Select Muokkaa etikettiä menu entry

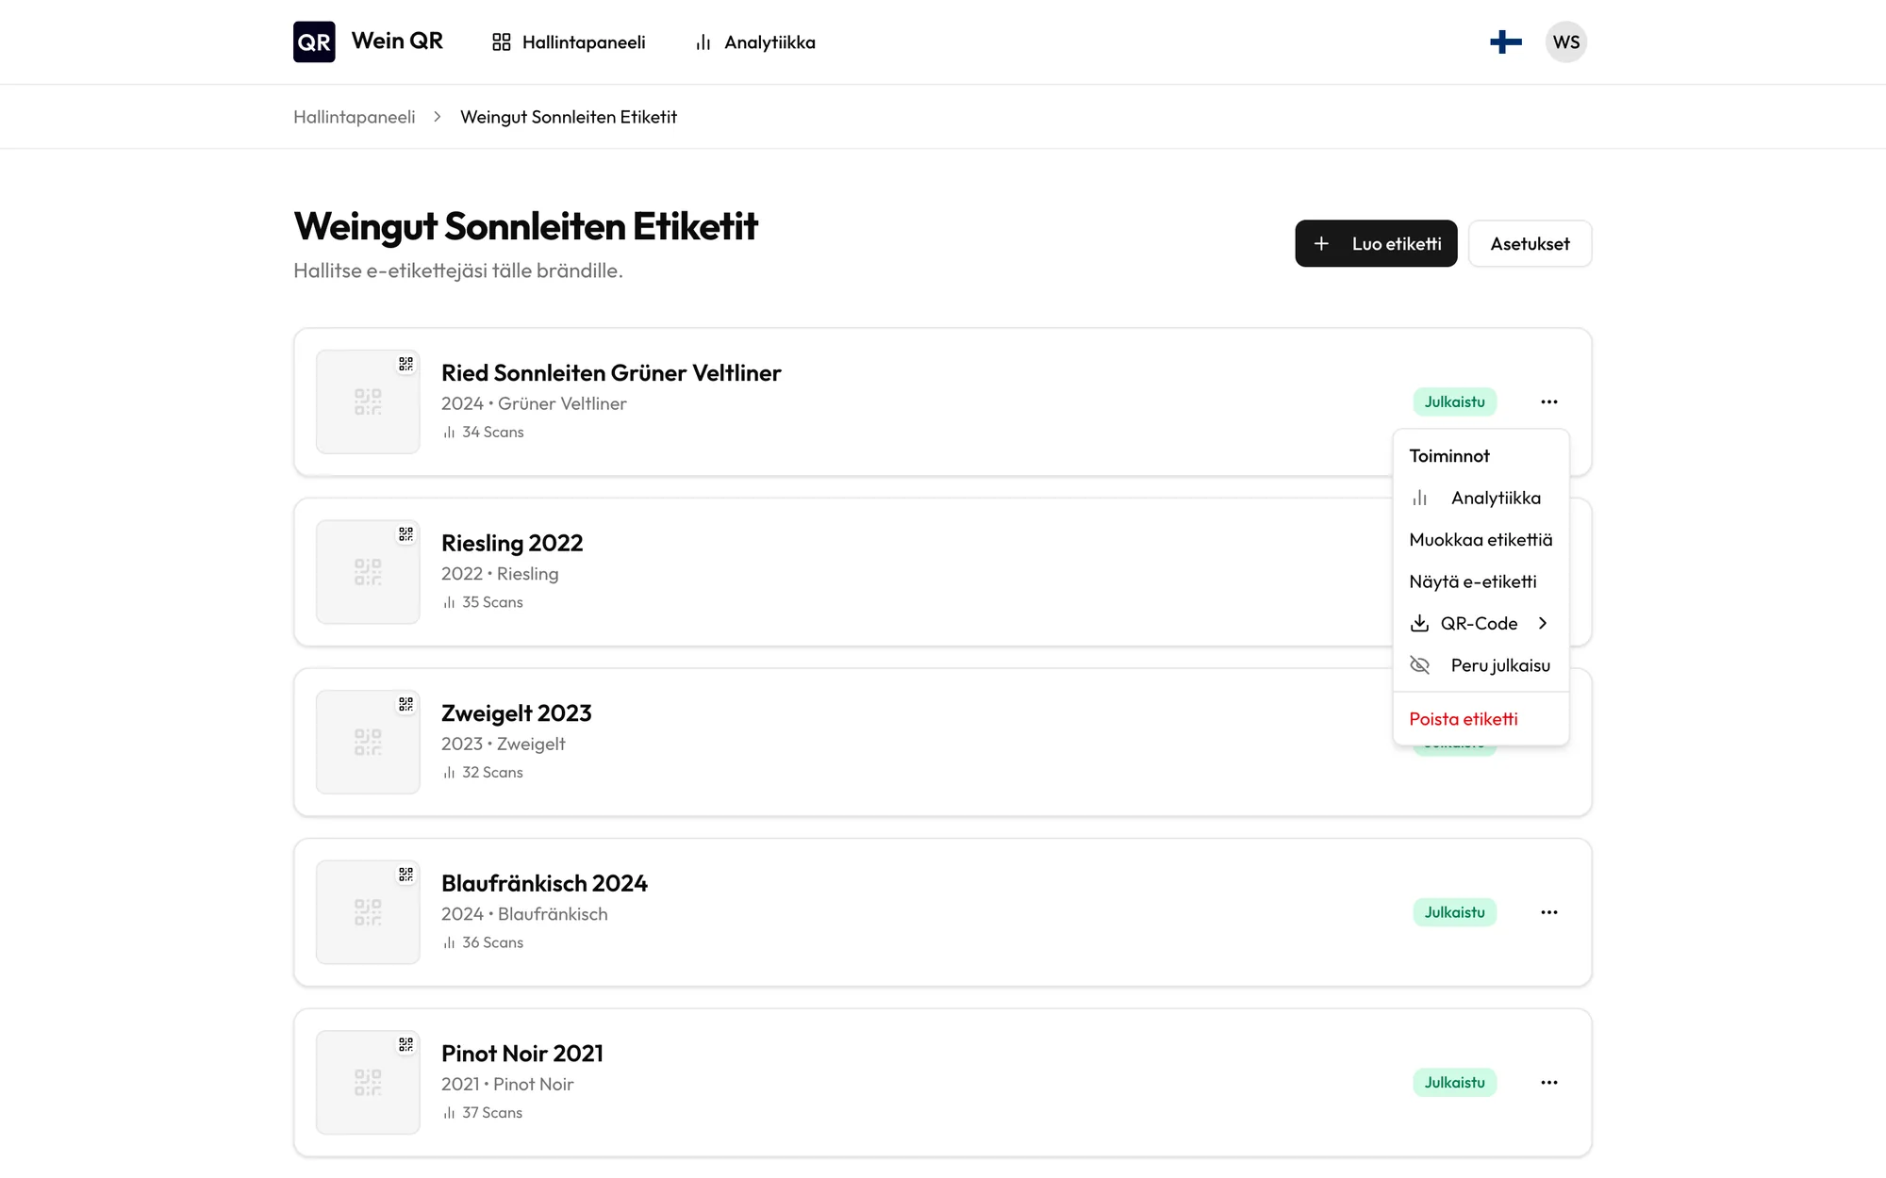pyautogui.click(x=1481, y=539)
